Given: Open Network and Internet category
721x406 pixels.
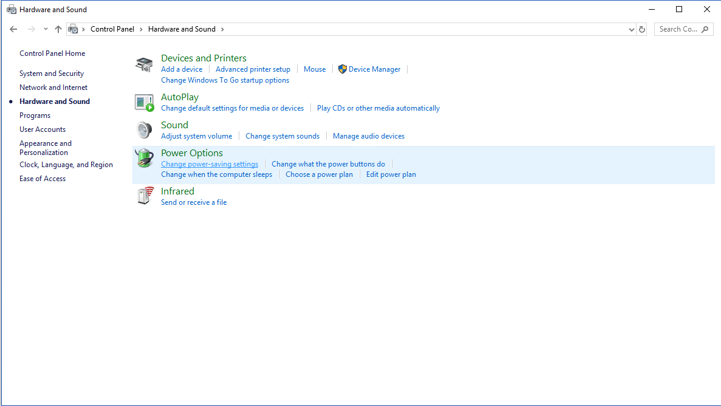Looking at the screenshot, I should click(x=53, y=88).
